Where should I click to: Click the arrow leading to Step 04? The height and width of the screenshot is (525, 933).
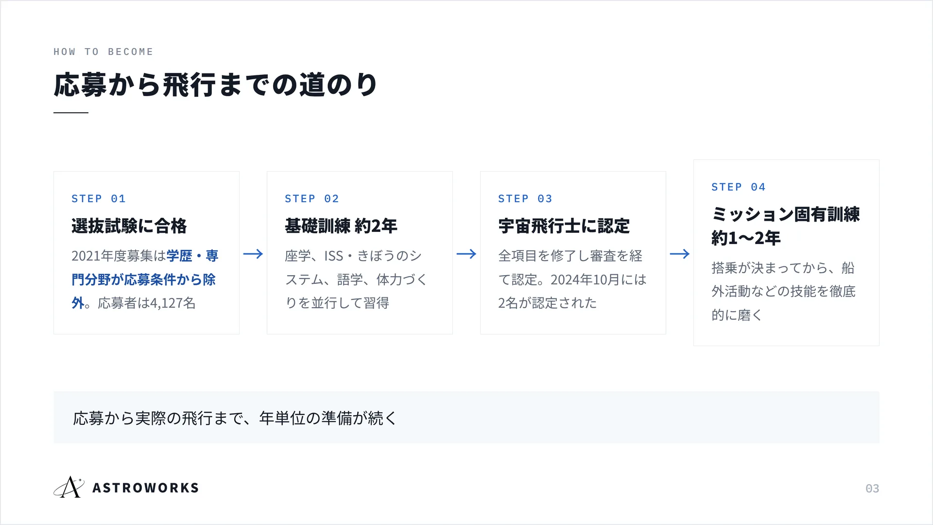click(x=680, y=254)
